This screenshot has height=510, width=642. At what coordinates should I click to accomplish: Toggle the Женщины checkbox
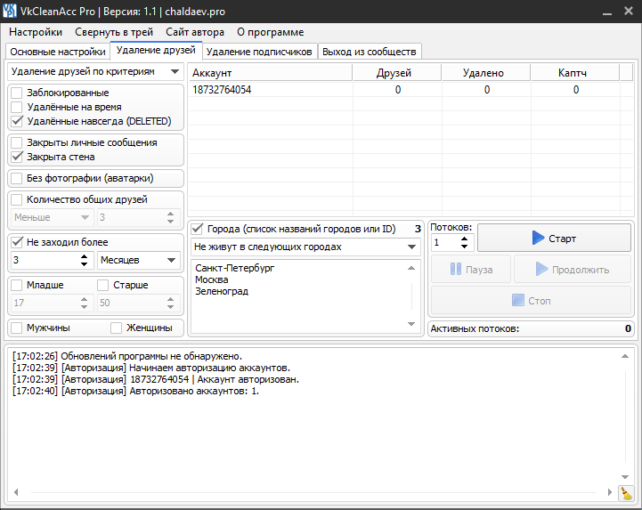[x=117, y=328]
